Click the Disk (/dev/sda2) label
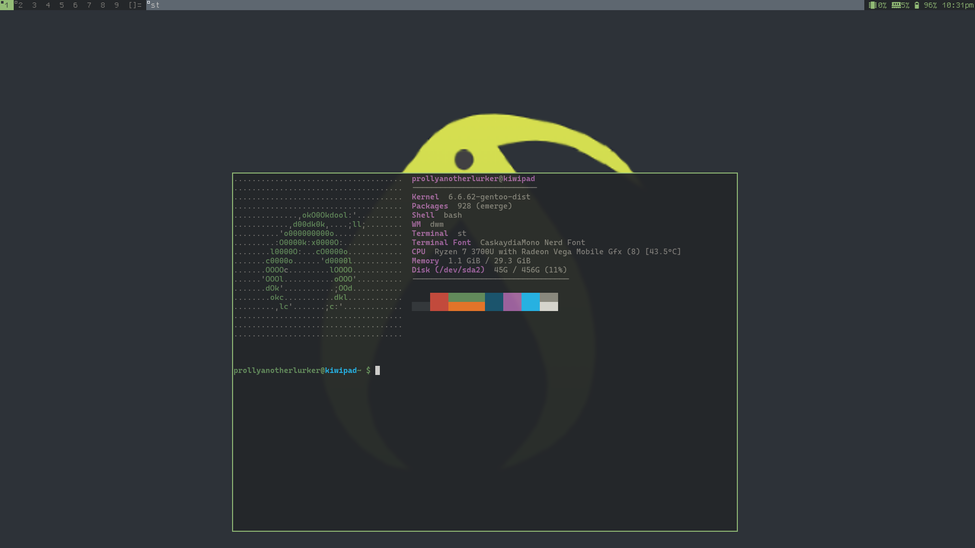975x548 pixels. click(448, 270)
